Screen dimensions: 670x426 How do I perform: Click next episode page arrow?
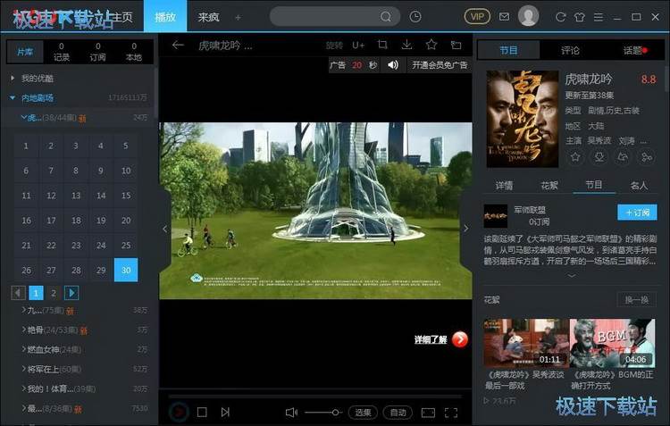click(x=71, y=293)
